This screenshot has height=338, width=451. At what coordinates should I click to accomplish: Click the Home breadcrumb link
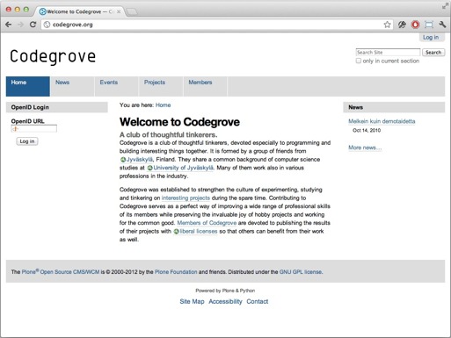tap(163, 105)
